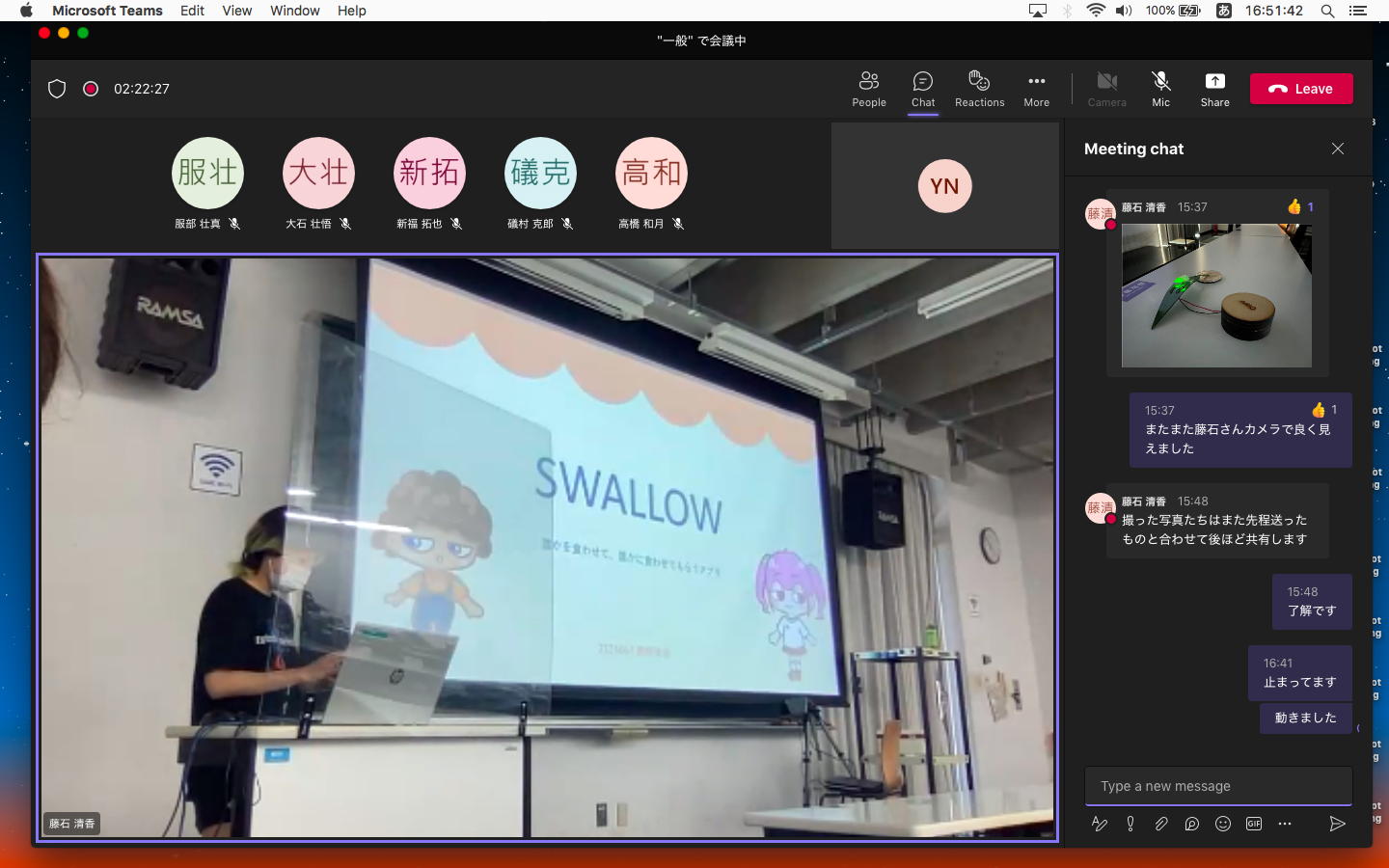Click the 動きました chat message
Viewport: 1389px width, 868px height.
tap(1306, 718)
